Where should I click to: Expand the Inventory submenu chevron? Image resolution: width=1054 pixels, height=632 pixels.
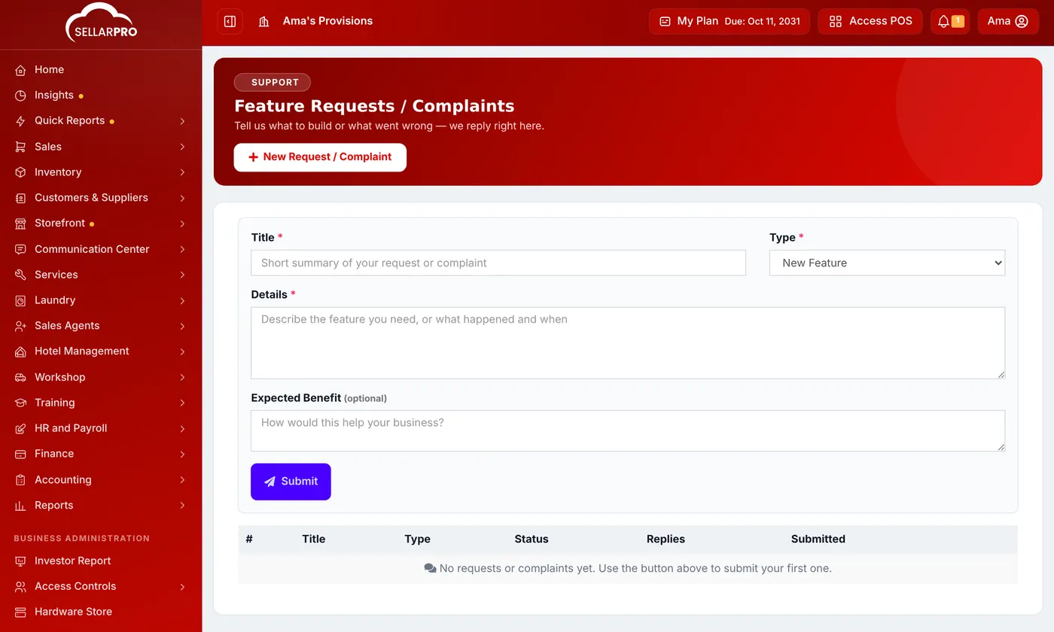[x=182, y=172]
